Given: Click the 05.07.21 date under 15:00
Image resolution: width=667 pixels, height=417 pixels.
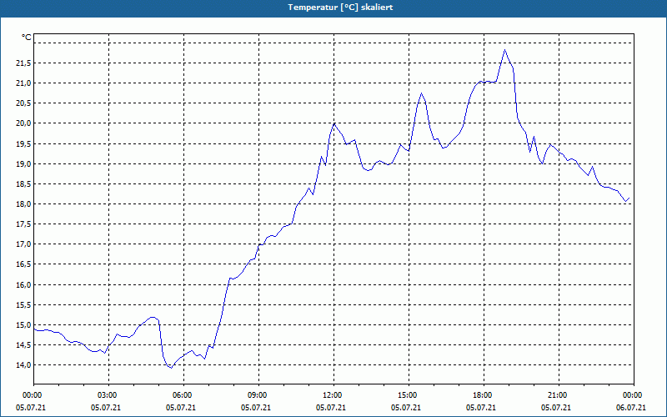Looking at the screenshot, I should point(406,408).
